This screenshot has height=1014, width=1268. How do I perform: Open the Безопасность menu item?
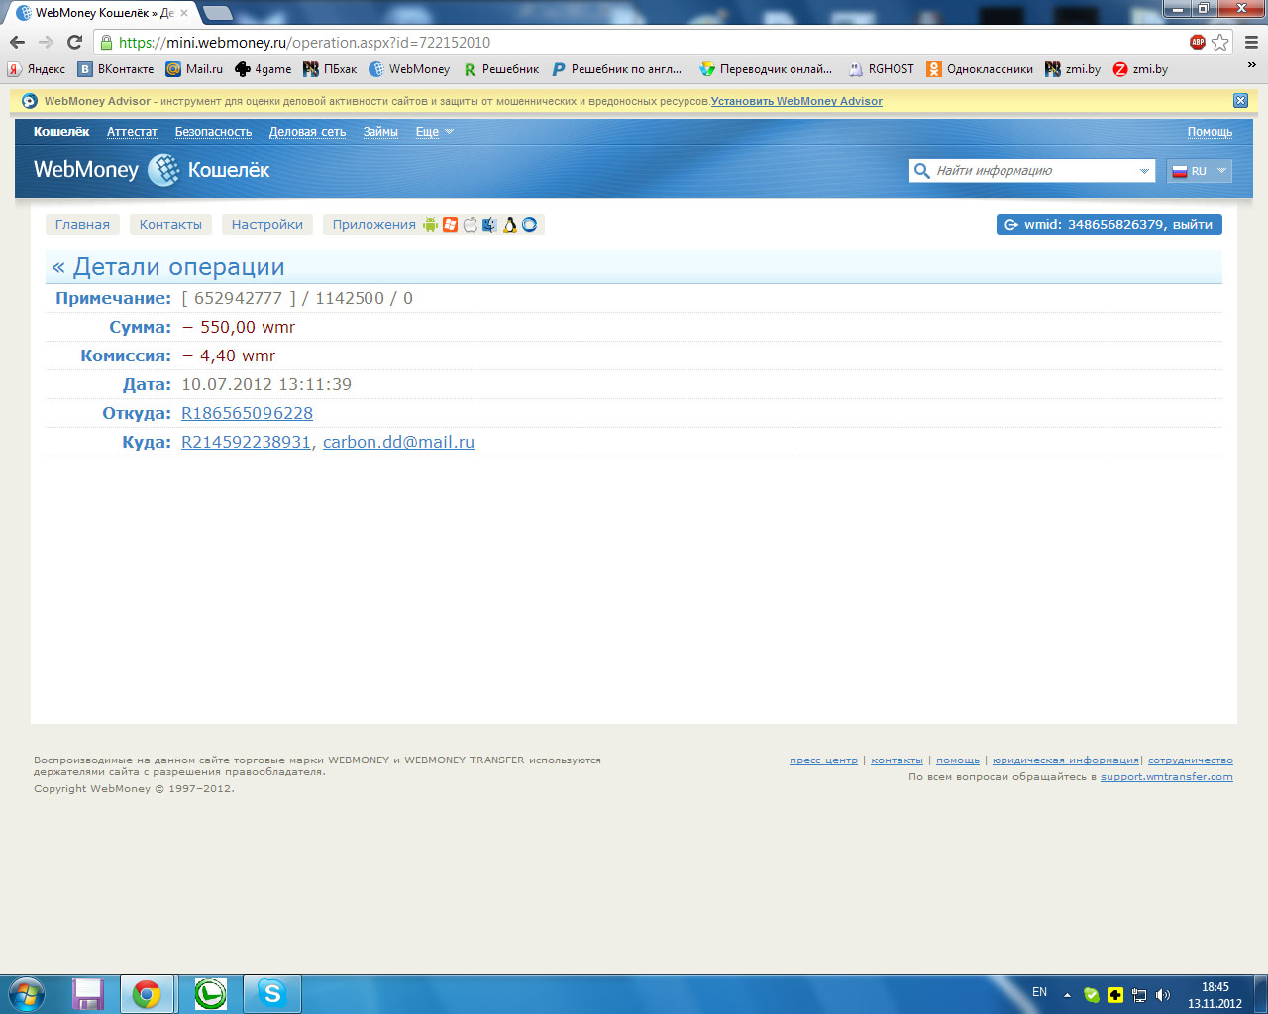point(213,132)
